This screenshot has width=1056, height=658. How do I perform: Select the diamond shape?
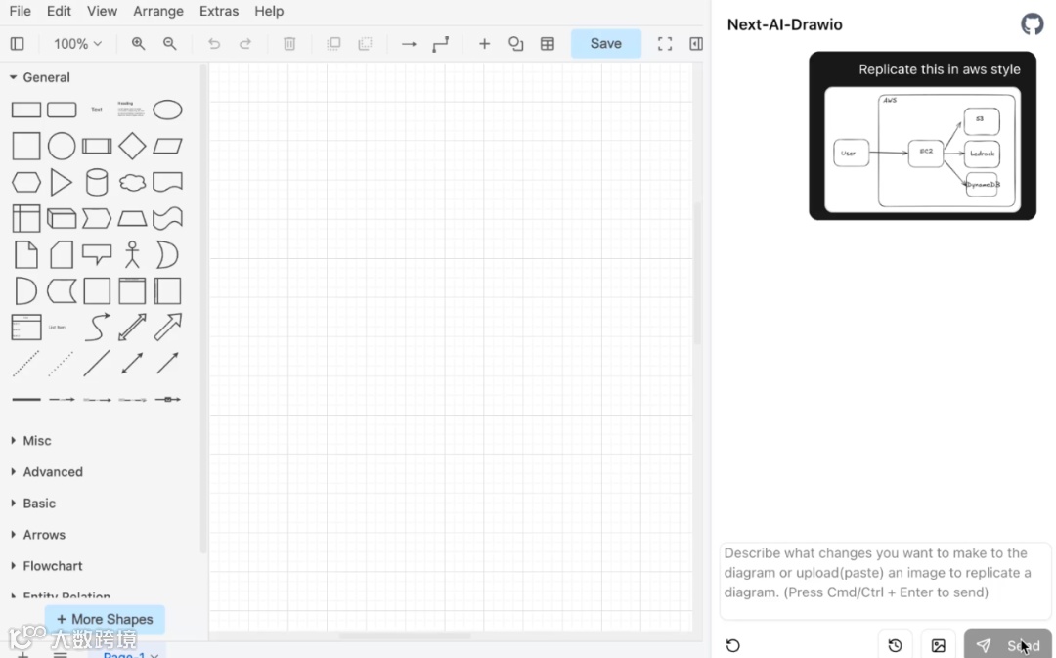tap(132, 146)
